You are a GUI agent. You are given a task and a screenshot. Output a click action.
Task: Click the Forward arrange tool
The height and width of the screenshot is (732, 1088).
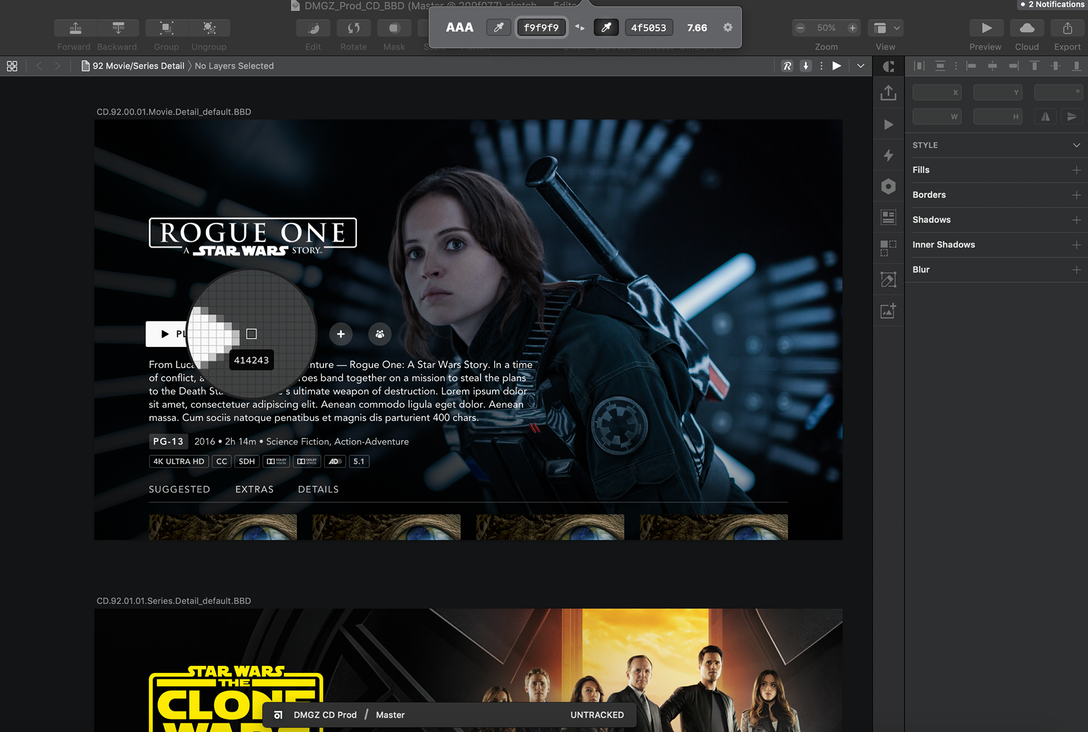(x=75, y=28)
